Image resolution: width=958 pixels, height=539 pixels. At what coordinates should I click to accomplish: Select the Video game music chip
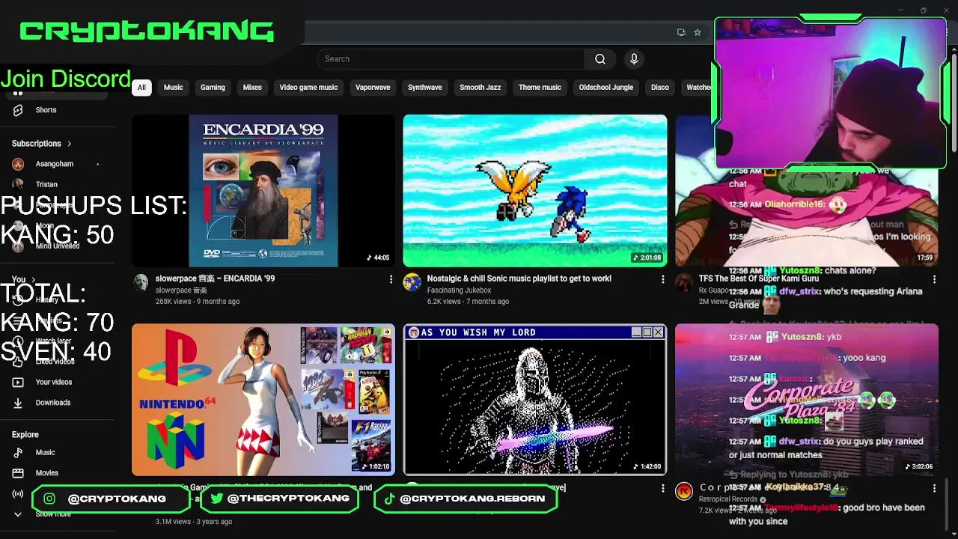pyautogui.click(x=308, y=88)
